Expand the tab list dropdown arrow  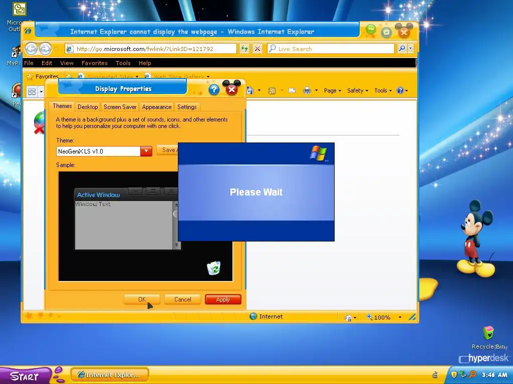click(41, 92)
